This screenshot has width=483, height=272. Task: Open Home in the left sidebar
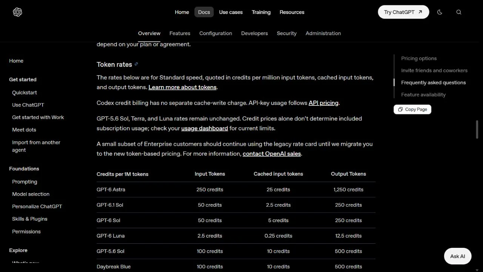[x=16, y=61]
